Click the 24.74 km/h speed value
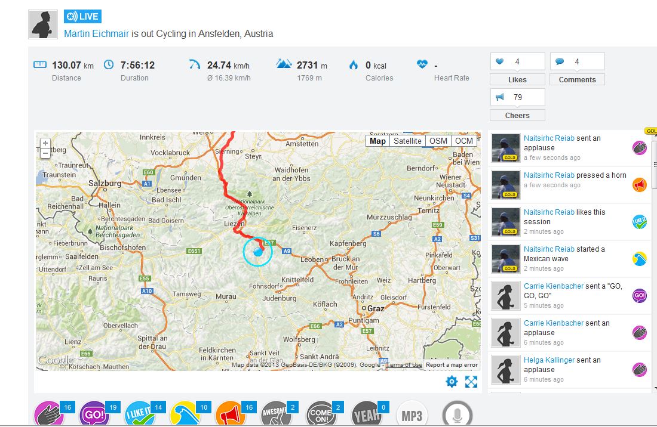The width and height of the screenshot is (657, 427). tap(228, 65)
